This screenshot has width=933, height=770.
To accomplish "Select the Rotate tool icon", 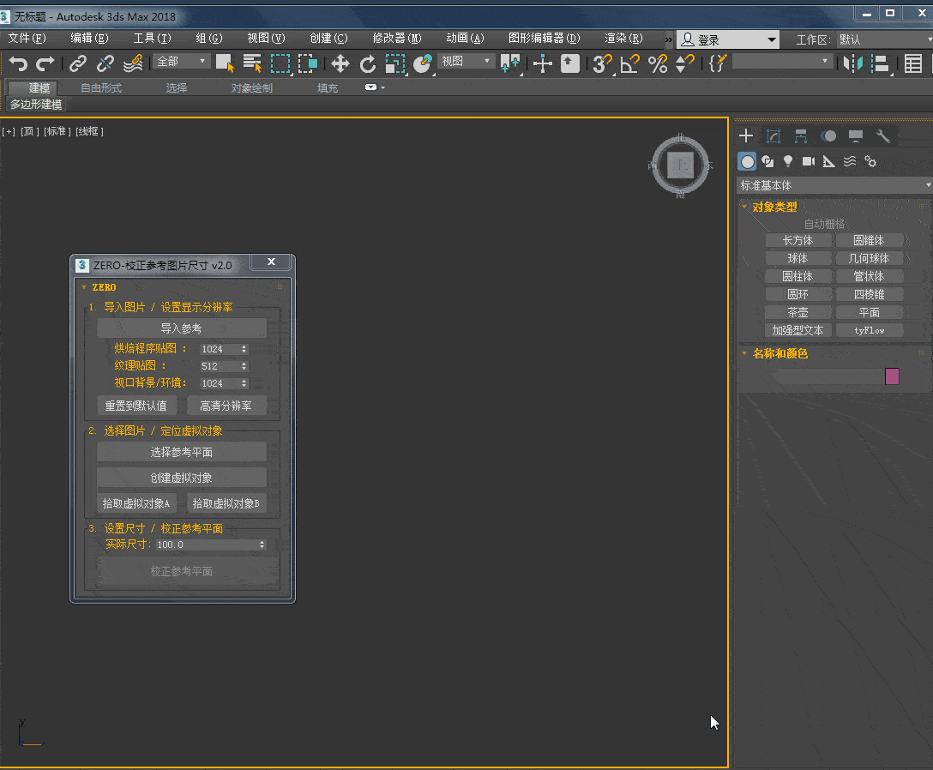I will (x=368, y=63).
